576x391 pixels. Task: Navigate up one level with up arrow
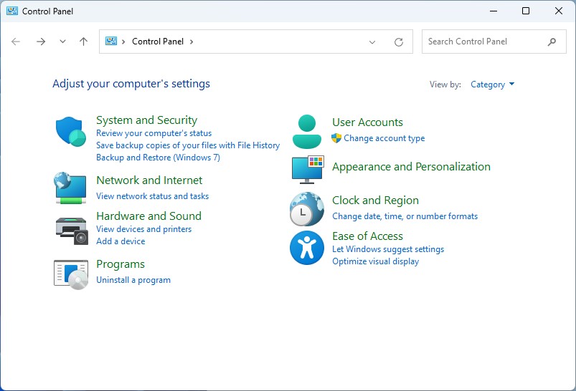pos(84,42)
